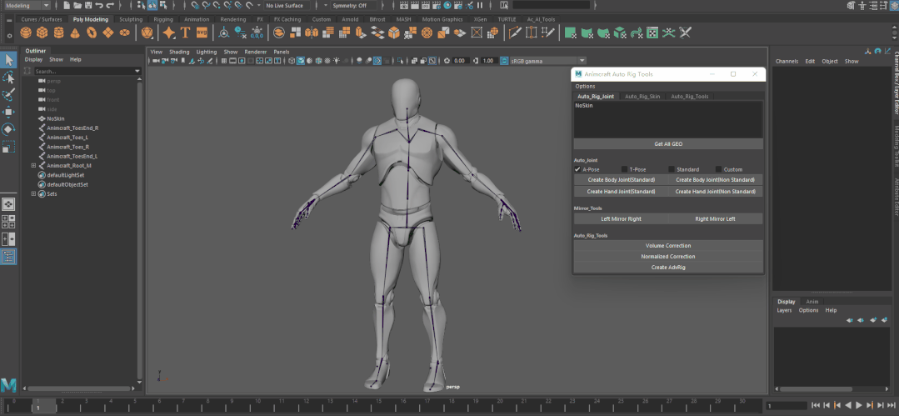Click the Create AdvRig button
Screen dimensions: 899x416
[x=668, y=268]
